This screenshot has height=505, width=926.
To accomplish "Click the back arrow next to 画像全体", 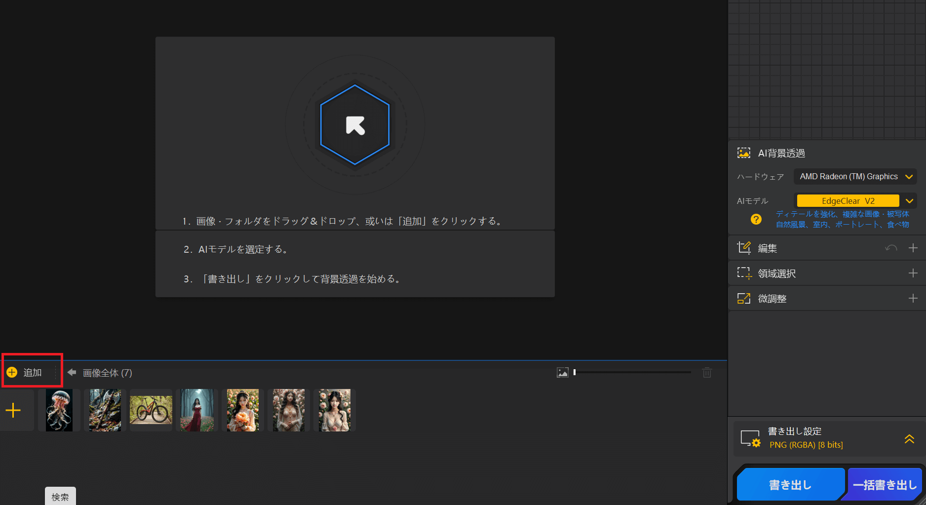I will (x=72, y=372).
